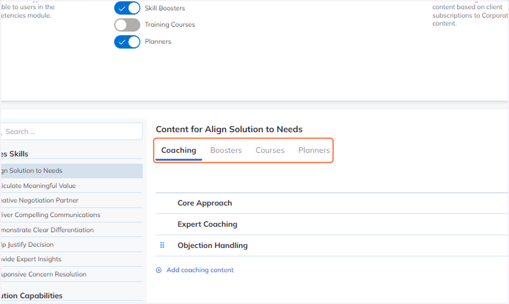The height and width of the screenshot is (304, 509).
Task: Select Help Justify Decision skill
Action: 71,245
